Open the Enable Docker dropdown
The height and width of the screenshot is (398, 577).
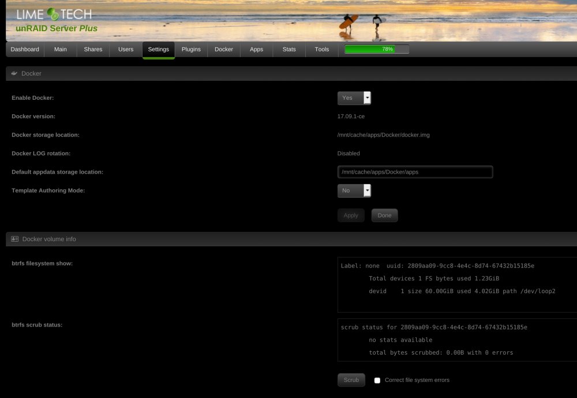[x=354, y=98]
